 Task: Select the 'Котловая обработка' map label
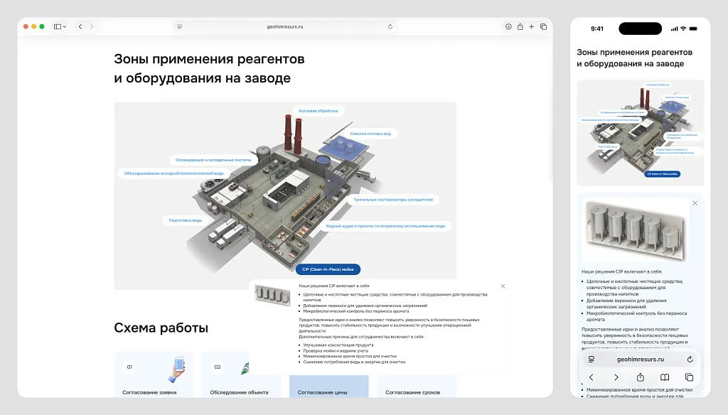(x=317, y=110)
